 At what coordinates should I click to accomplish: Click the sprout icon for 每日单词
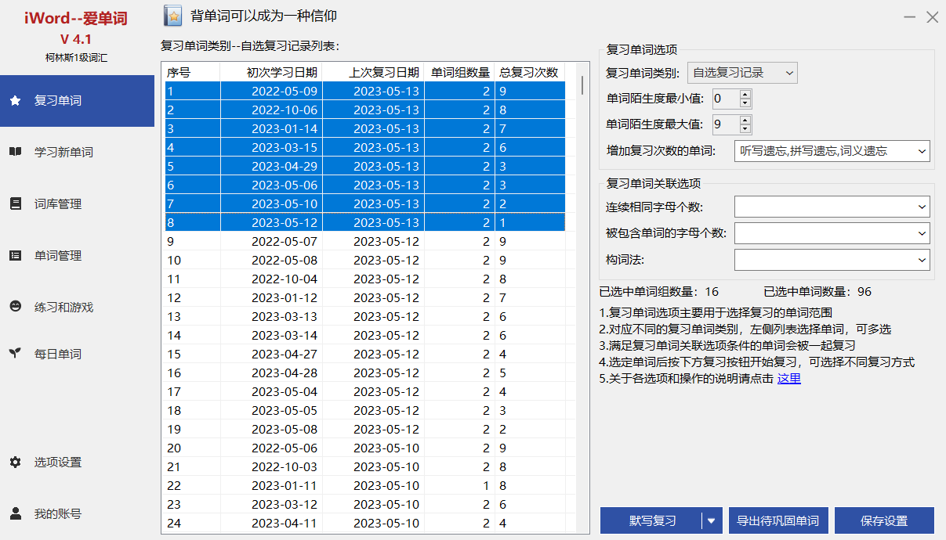(x=15, y=354)
